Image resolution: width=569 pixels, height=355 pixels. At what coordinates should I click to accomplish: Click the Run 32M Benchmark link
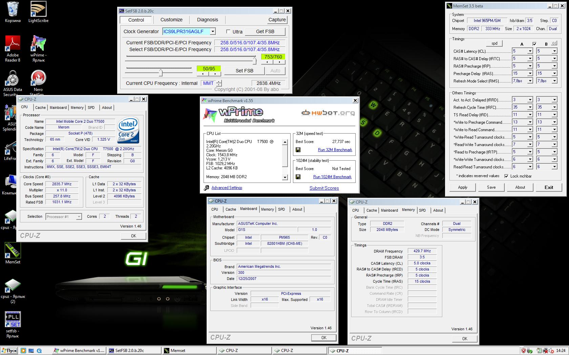click(x=335, y=150)
